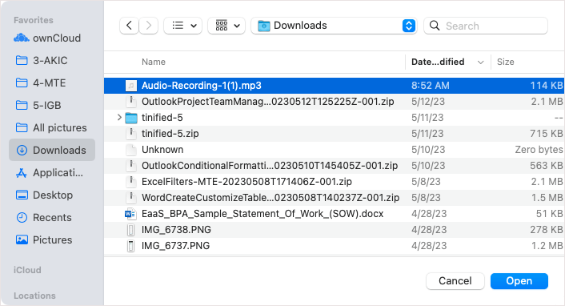The image size is (565, 306).
Task: Select the EaaS_BPA_Sample_Statement_Of_Work docx file
Action: pyautogui.click(x=335, y=214)
